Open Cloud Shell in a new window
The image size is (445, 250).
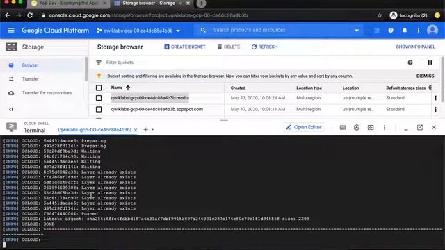click(420, 128)
